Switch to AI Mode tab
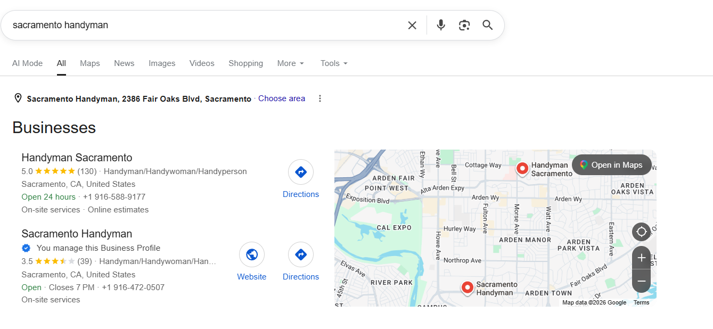 [x=27, y=63]
